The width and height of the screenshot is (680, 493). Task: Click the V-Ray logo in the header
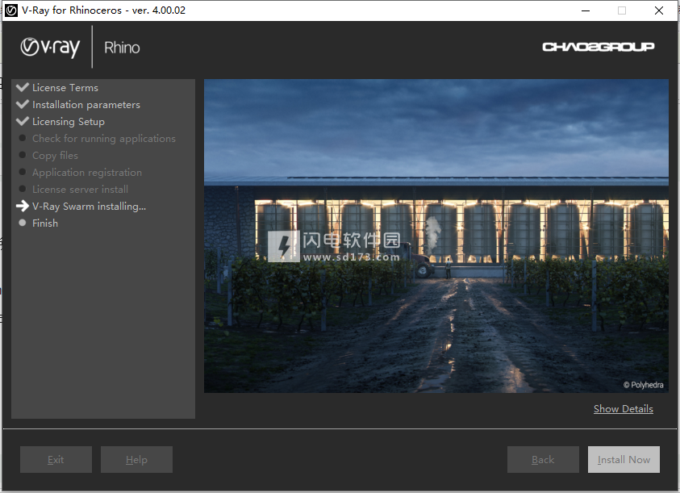pyautogui.click(x=50, y=48)
